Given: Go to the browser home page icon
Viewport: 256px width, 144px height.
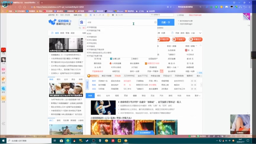Looking at the screenshot, I should [x=25, y=7].
